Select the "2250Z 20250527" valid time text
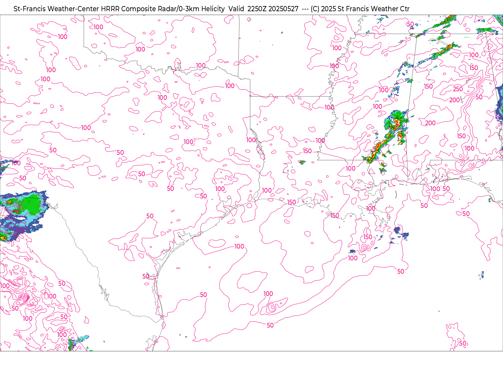Viewport: 503px width, 366px height. click(273, 9)
